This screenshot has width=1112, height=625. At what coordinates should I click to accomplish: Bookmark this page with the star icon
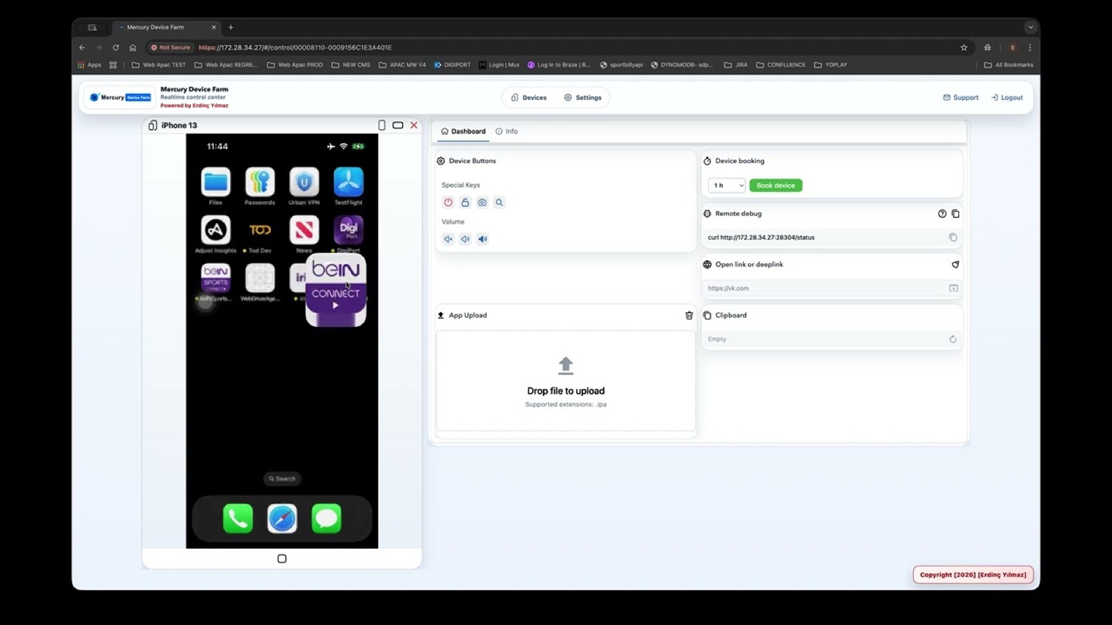(964, 47)
